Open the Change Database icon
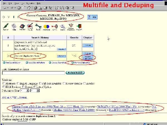Viewport: 167px width, 125px height. (x=71, y=27)
